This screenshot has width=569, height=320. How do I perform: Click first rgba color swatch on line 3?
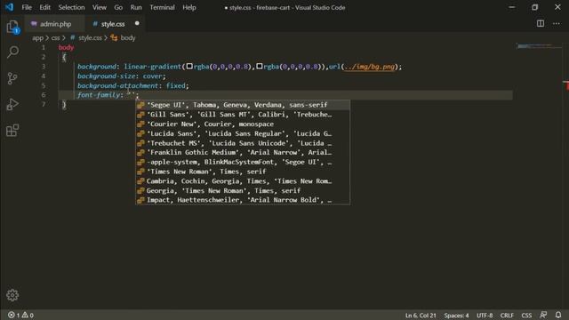point(189,67)
